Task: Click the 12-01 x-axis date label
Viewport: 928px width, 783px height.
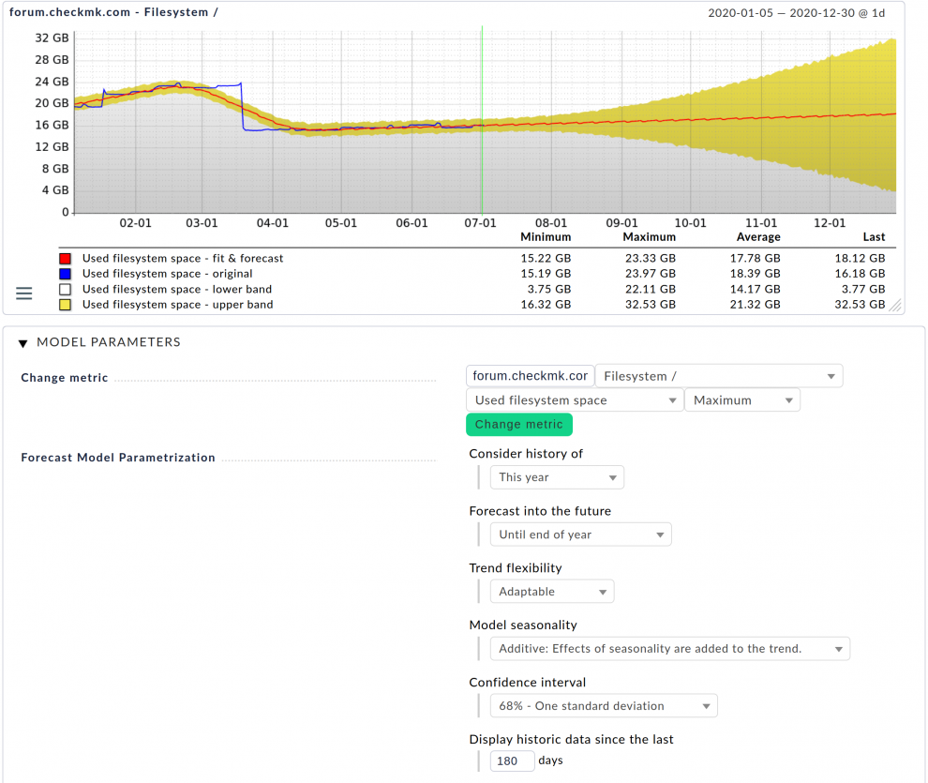Action: point(830,223)
